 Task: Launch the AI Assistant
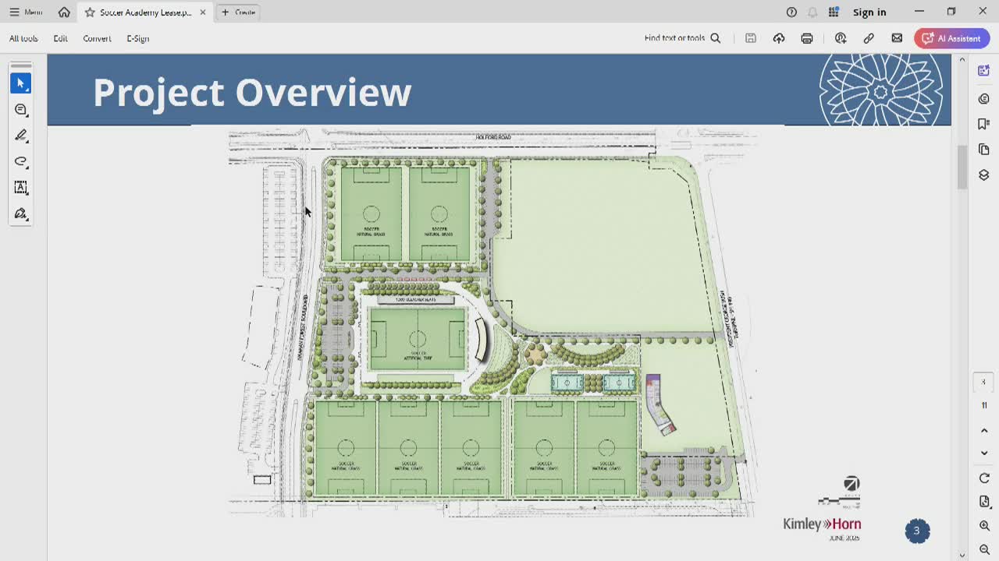[951, 38]
